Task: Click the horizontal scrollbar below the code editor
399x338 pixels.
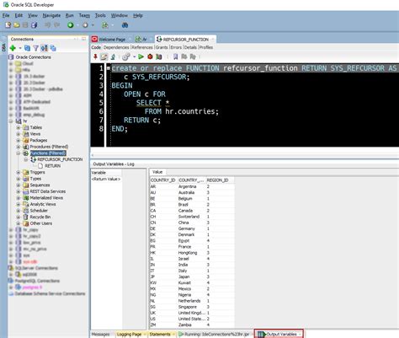Action: coord(245,155)
